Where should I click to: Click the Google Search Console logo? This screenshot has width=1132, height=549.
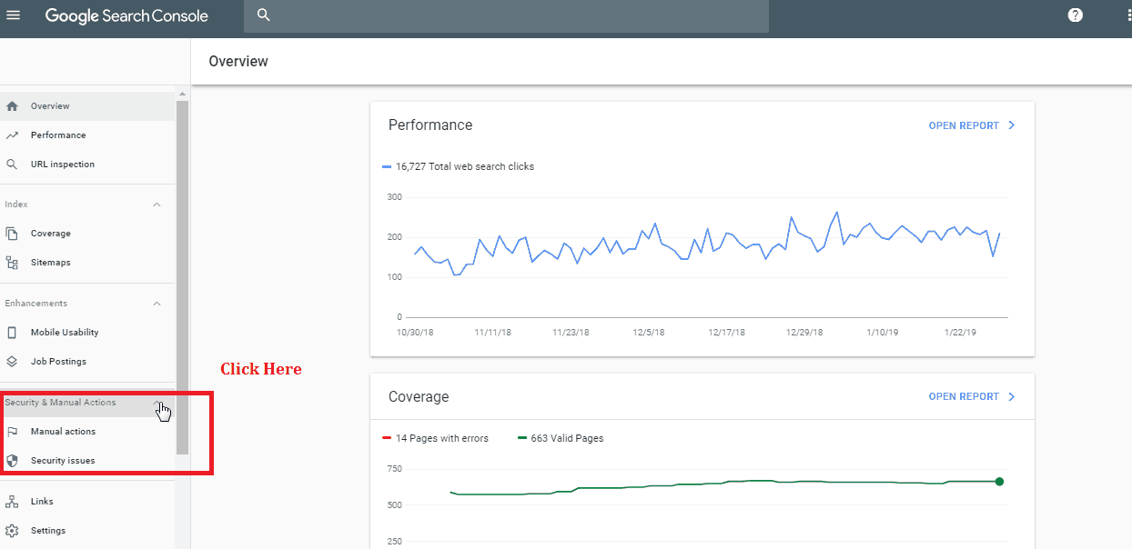coord(126,15)
